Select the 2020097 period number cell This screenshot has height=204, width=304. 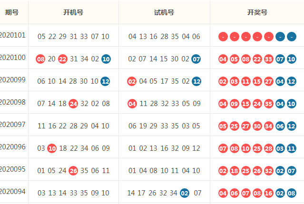12,125
